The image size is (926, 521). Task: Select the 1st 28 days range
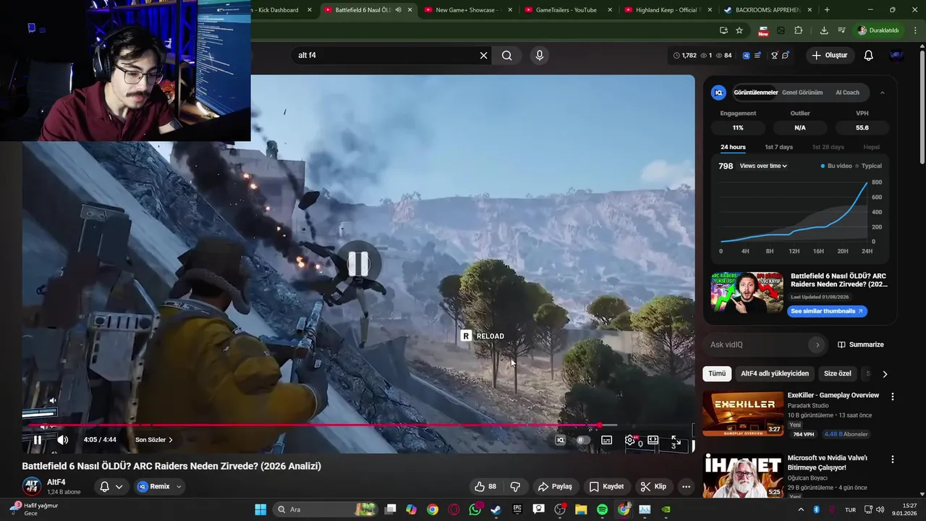[828, 147]
